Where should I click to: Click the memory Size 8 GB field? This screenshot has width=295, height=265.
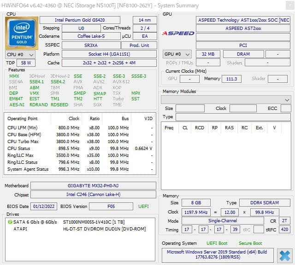pyautogui.click(x=196, y=202)
